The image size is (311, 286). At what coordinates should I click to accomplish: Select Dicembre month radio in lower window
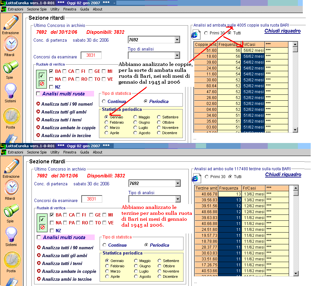160,276
